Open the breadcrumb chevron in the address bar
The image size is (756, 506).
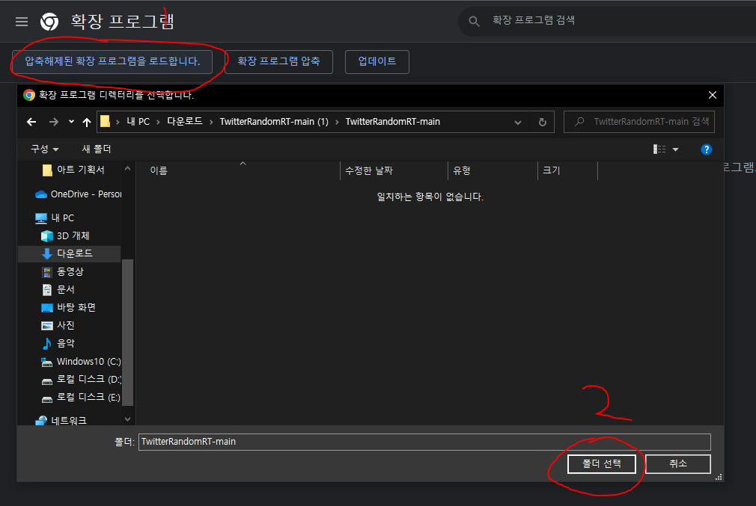[x=519, y=121]
